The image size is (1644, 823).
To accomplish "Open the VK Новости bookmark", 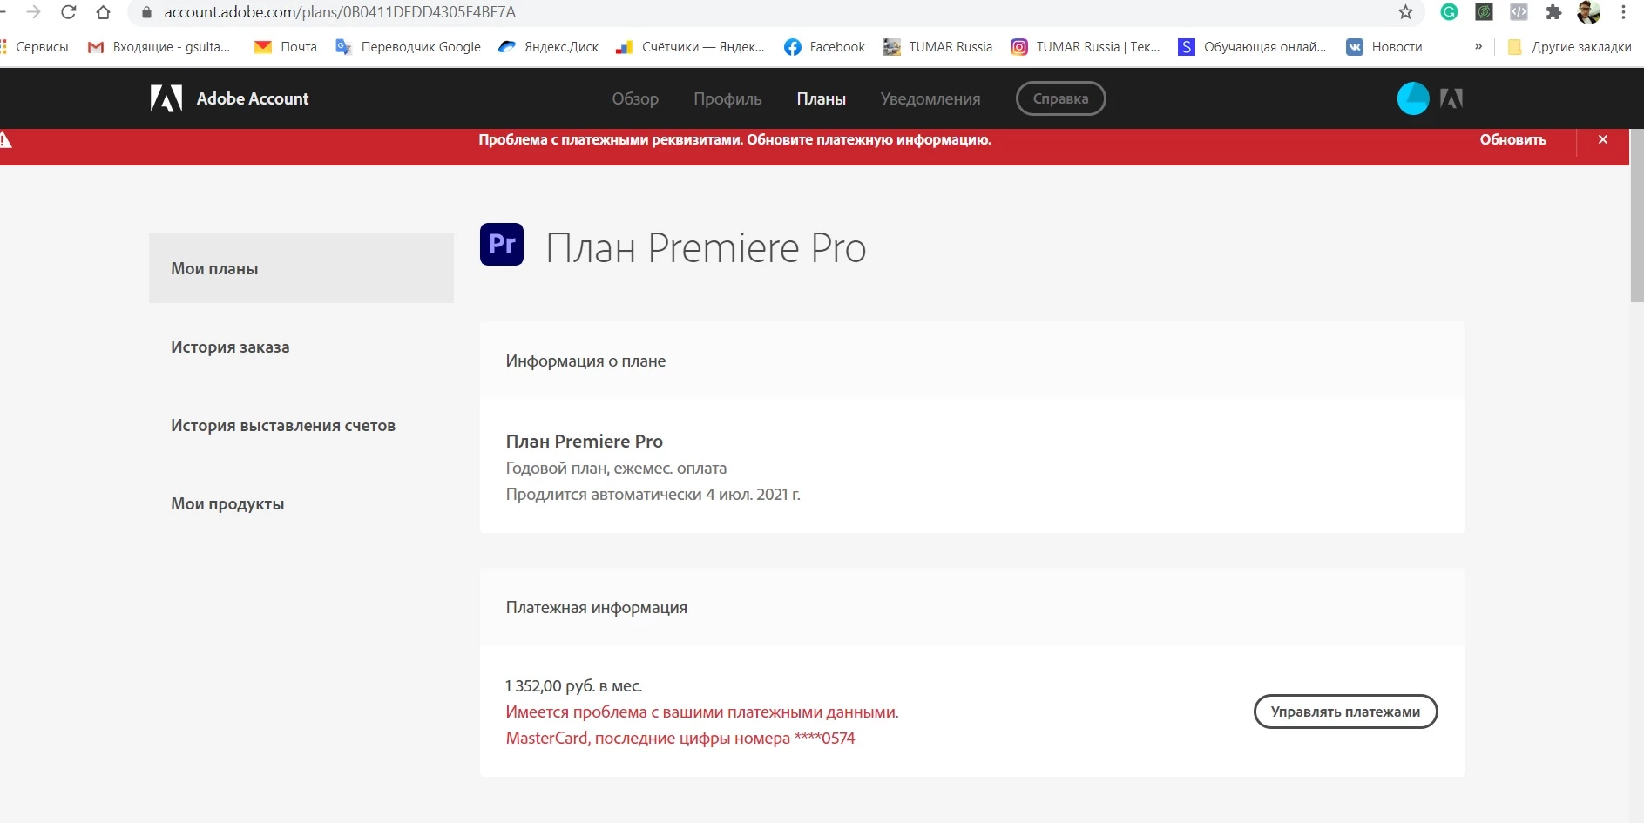I will click(x=1384, y=47).
